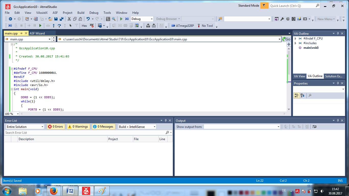Screen dimensions: 349x196
Task: Collapse the int main(void) code block
Action: tap(12, 89)
